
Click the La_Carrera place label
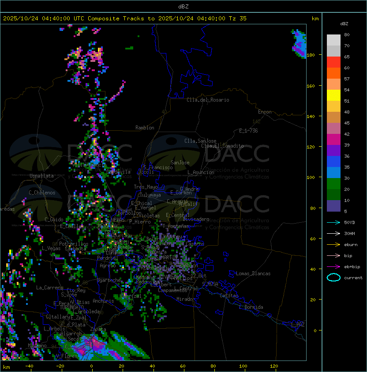click(50, 288)
